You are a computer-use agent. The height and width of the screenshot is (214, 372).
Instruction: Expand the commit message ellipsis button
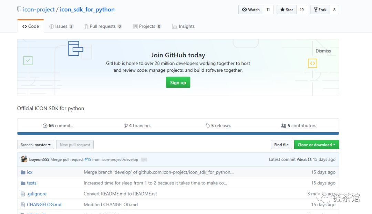pyautogui.click(x=144, y=160)
